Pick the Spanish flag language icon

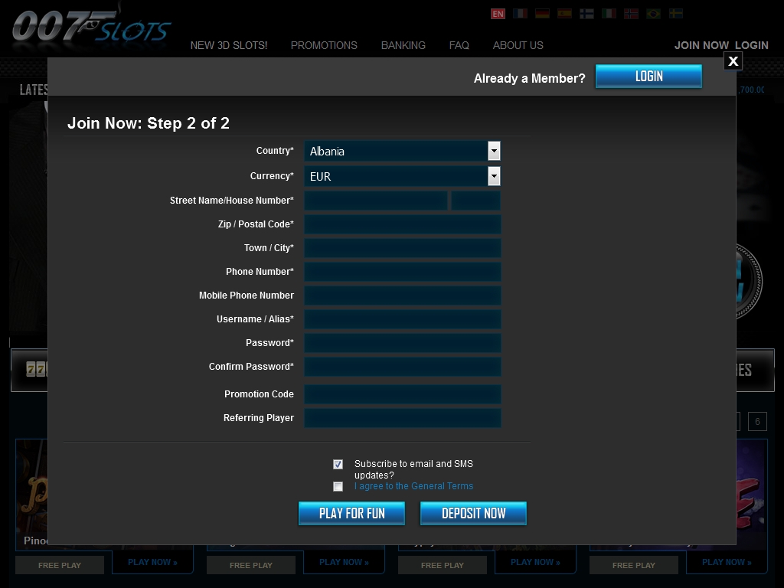pos(564,14)
